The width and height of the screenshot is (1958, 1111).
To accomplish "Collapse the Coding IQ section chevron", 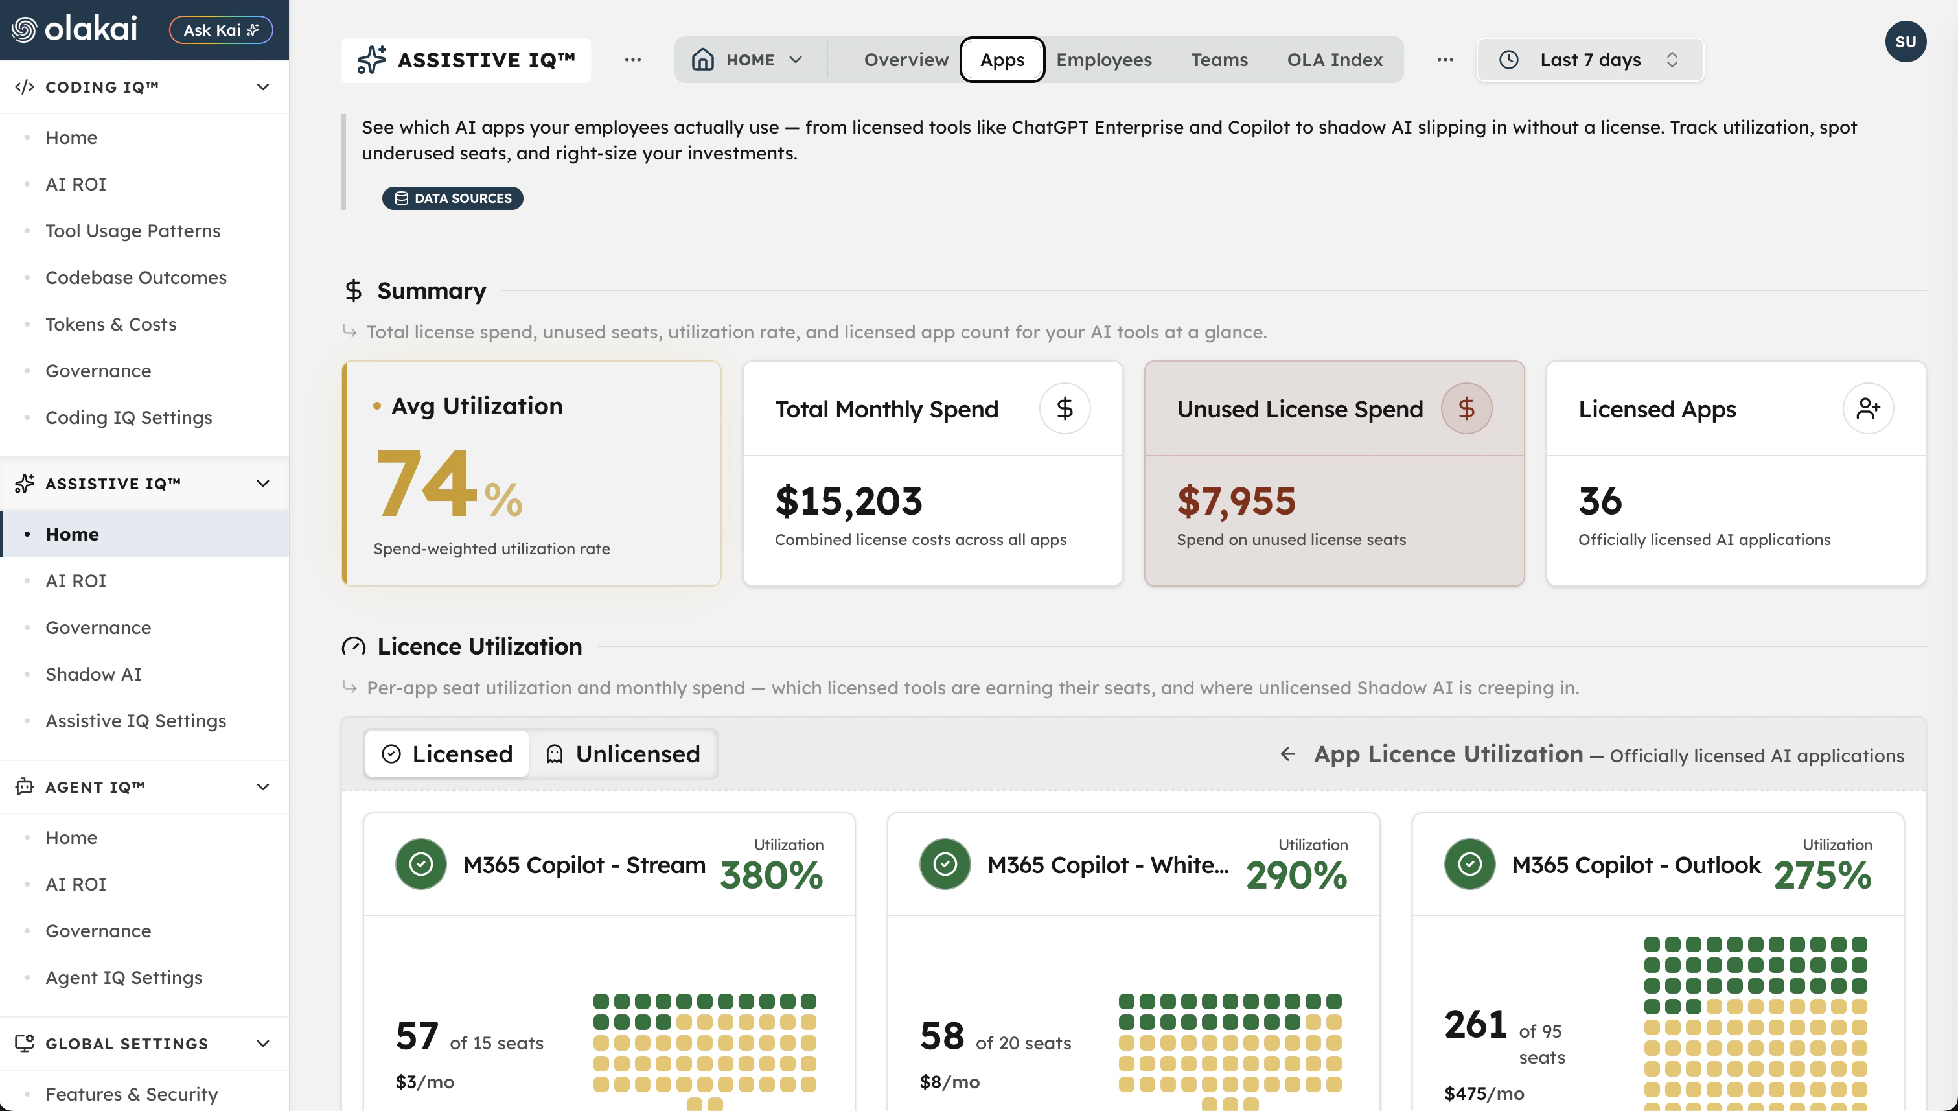I will [263, 87].
